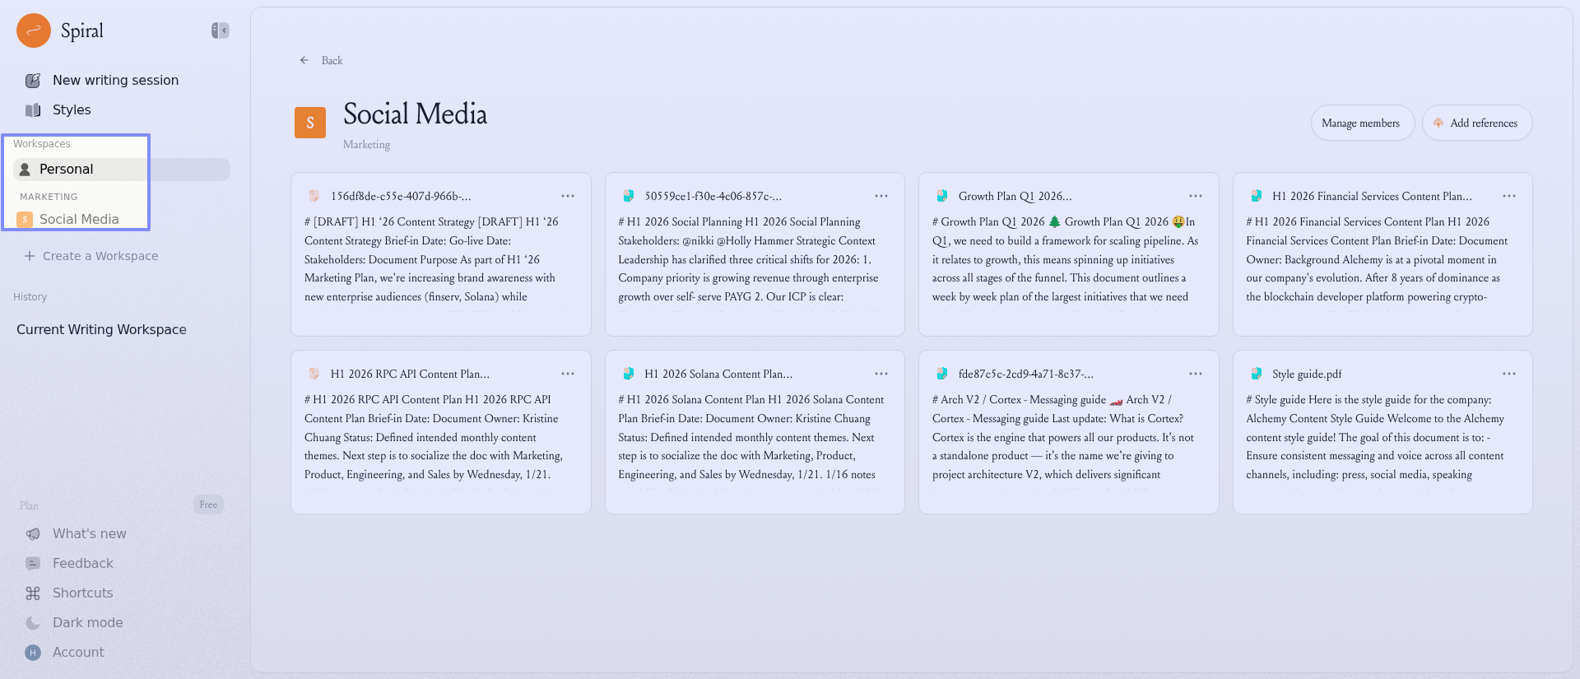1580x679 pixels.
Task: Click the What's new megaphone icon
Action: coord(33,534)
